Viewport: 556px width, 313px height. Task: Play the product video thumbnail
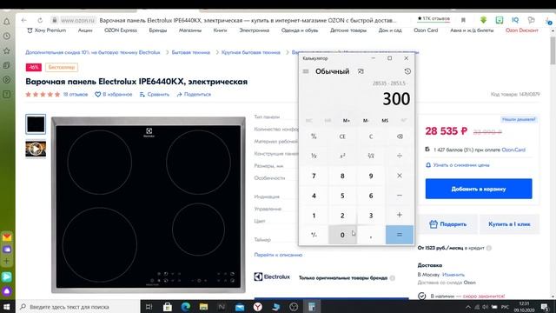point(36,149)
